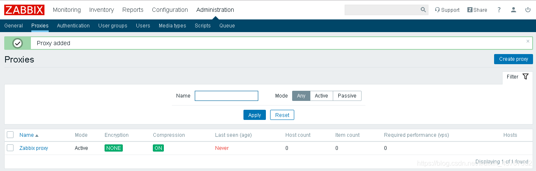The image size is (536, 171).
Task: Click Required performance (vps) header
Action: pos(417,135)
